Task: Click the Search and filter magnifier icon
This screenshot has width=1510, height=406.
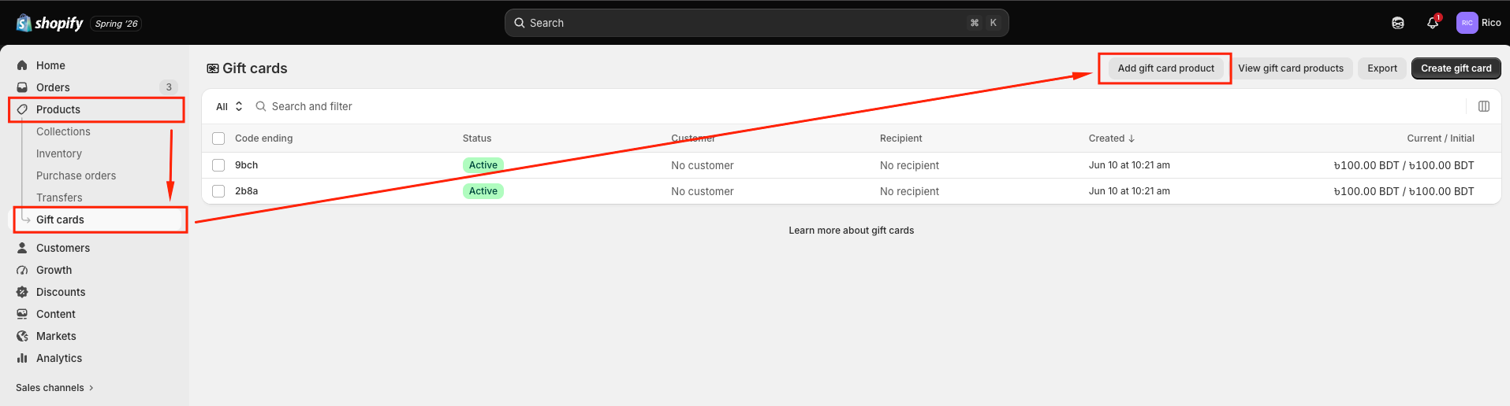Action: [261, 106]
